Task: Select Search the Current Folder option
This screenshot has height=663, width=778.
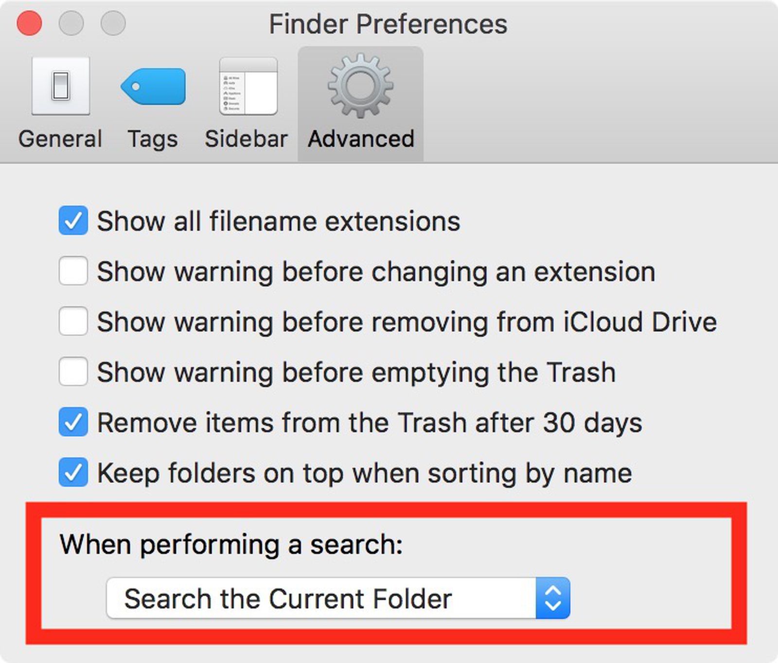Action: [289, 598]
